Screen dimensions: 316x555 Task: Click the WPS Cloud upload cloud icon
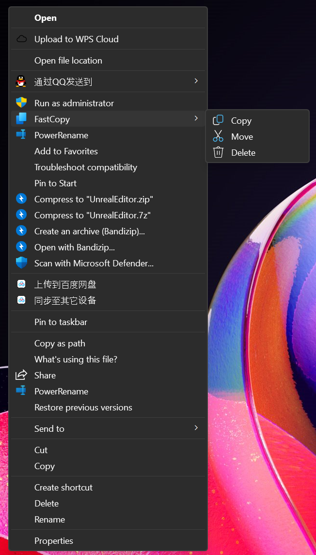pos(21,39)
